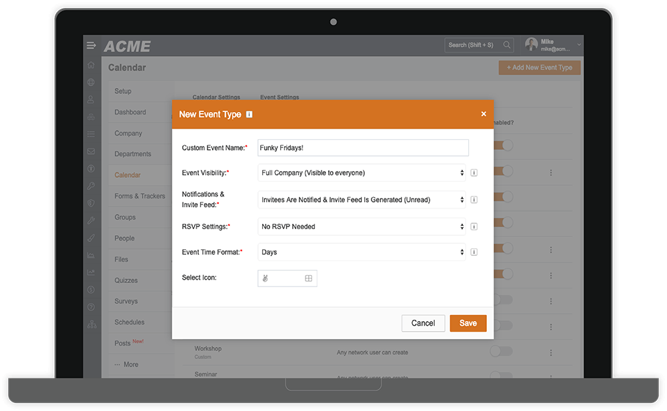Click "Any network user can create" in Workshop row
Viewport: 667px width, 411px height.
373,352
